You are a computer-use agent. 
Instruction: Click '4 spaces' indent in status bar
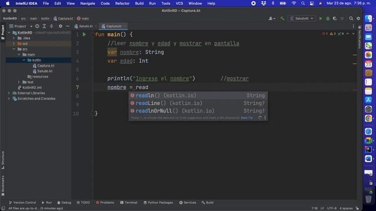point(346,208)
